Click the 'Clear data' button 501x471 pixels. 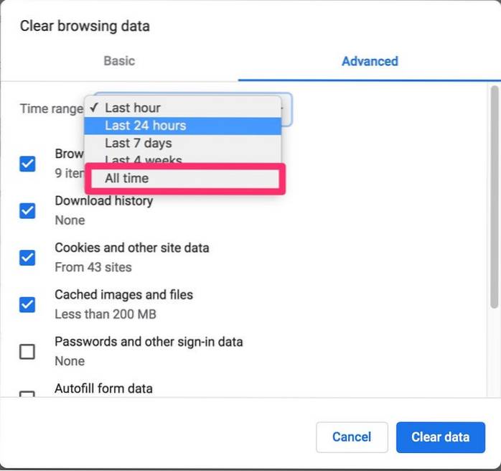pyautogui.click(x=440, y=437)
